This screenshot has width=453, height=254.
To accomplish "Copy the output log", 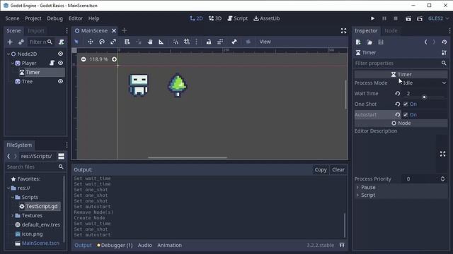I will [321, 170].
